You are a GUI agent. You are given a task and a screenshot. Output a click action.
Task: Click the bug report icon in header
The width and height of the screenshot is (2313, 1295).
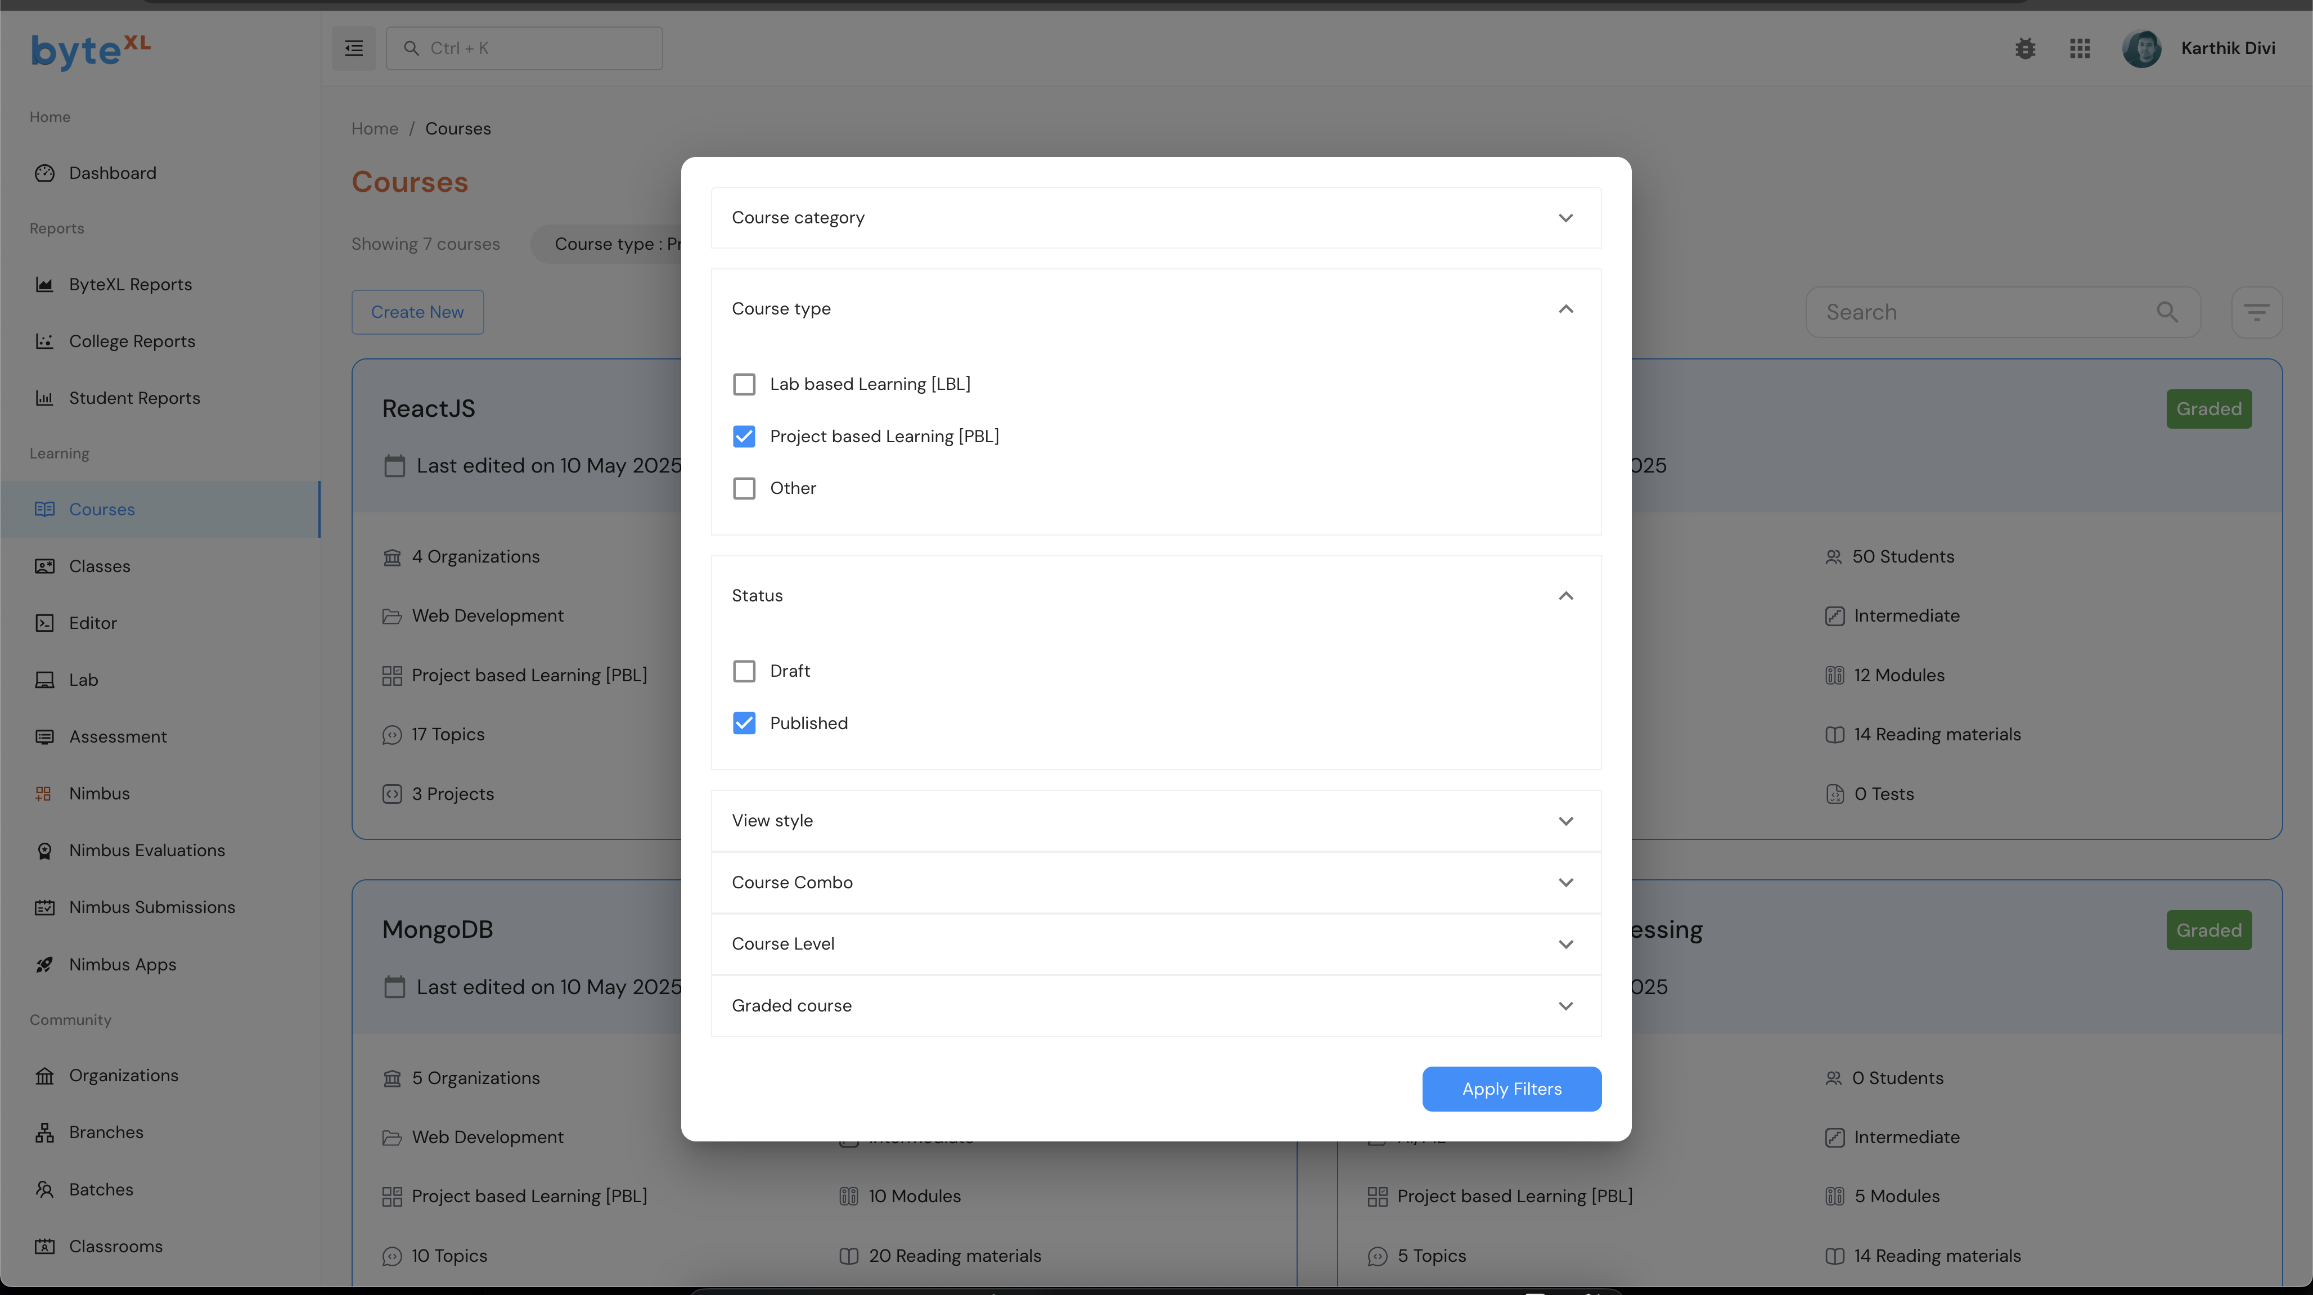(2025, 48)
